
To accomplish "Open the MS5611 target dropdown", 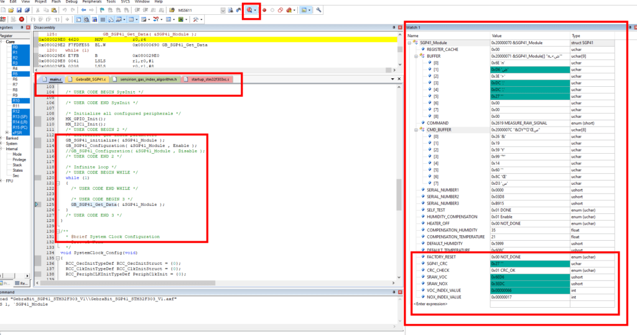I will tap(223, 11).
